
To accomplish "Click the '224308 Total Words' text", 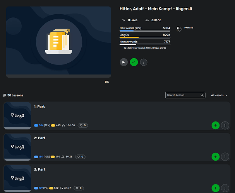I will coord(134,48).
